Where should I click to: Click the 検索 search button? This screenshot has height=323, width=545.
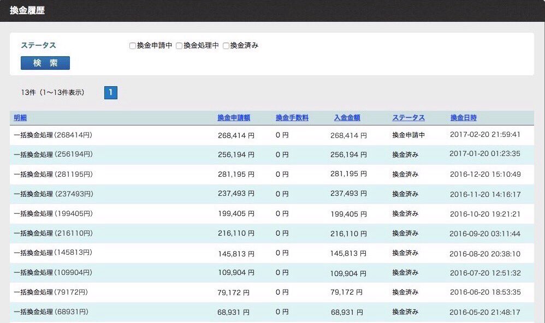[x=44, y=63]
